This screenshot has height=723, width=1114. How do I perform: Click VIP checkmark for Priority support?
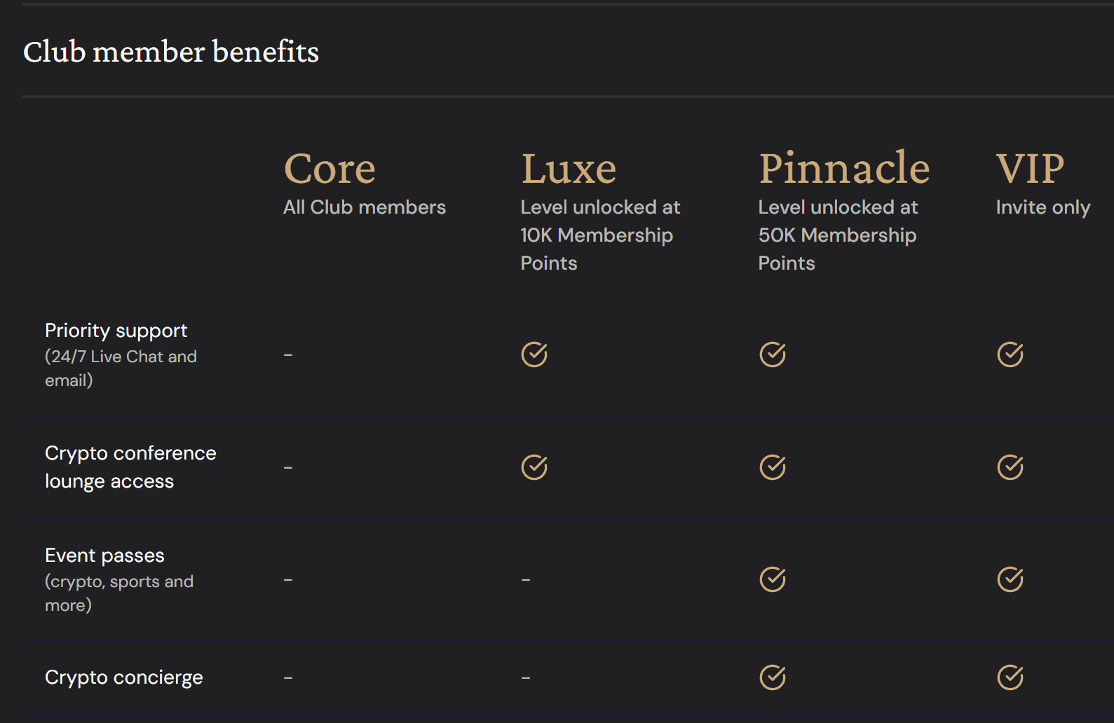(x=1010, y=354)
